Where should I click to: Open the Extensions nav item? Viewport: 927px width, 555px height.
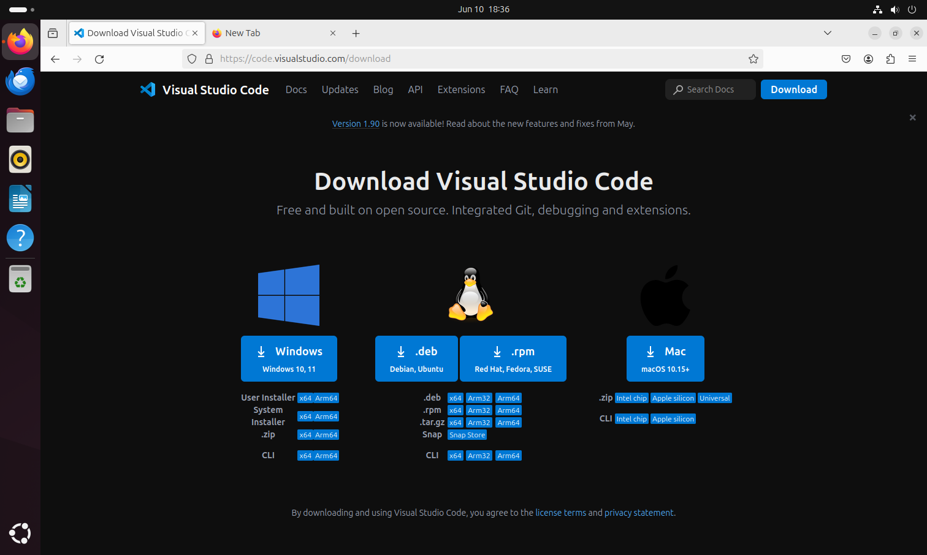coord(461,89)
